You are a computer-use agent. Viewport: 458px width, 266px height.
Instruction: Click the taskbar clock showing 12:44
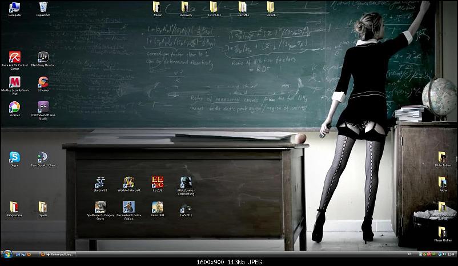coord(451,253)
